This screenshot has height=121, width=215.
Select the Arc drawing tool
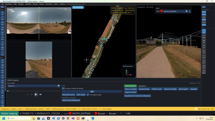click(2, 38)
